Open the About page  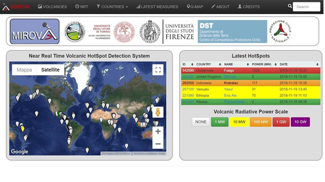tap(220, 7)
